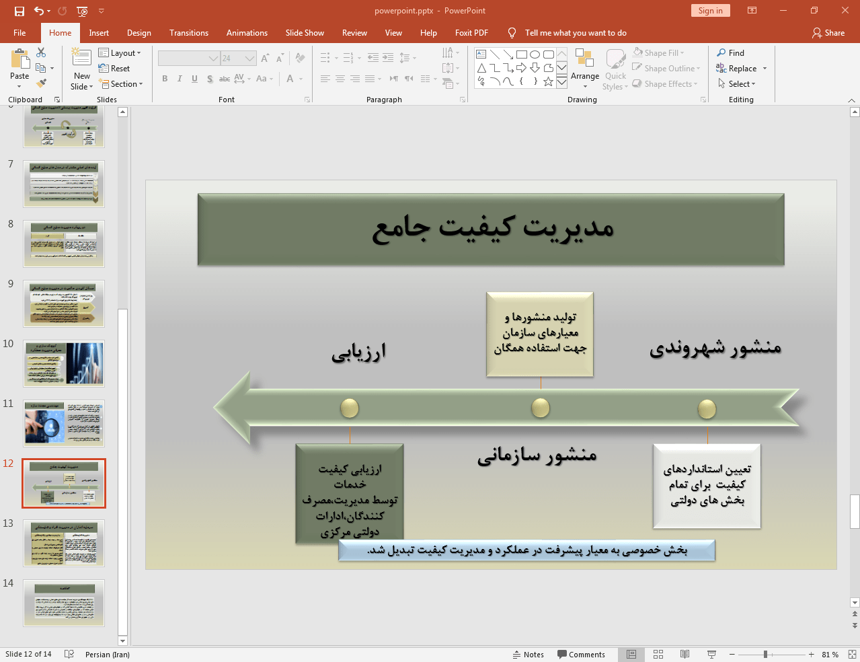Click Fit slide to current window icon
860x662 pixels.
click(852, 655)
